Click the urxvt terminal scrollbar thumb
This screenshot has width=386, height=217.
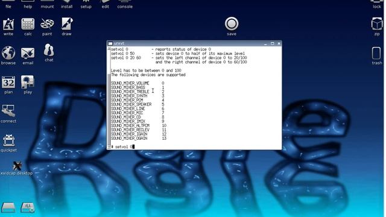(x=109, y=109)
